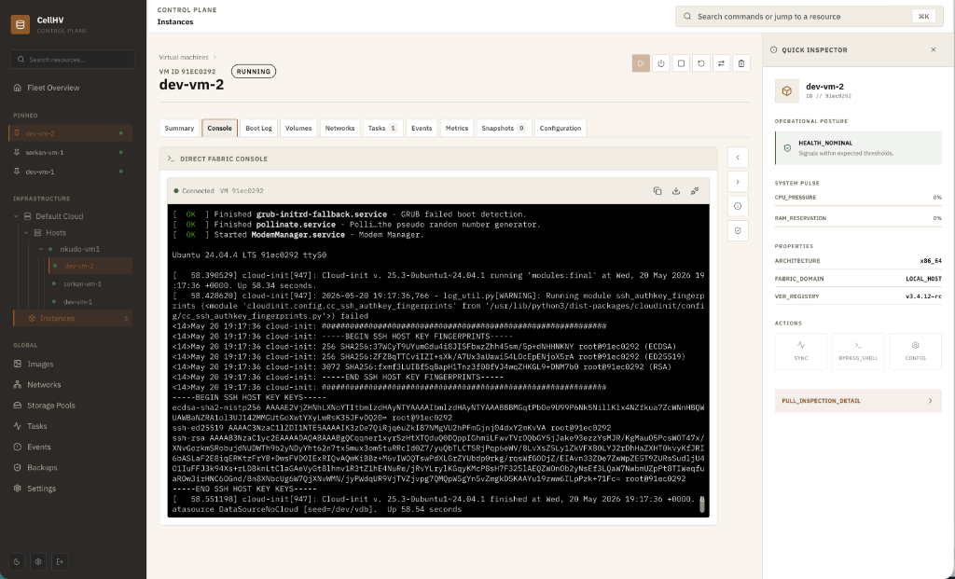Click the RUNNING status badge
This screenshot has height=579, width=955.
[254, 71]
